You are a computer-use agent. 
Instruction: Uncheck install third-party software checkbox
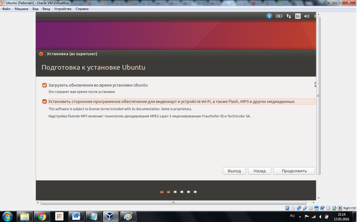45,102
